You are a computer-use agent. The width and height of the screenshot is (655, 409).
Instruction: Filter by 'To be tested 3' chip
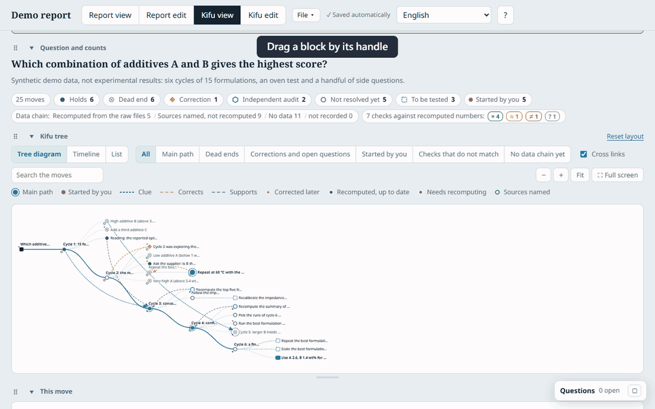coord(428,100)
